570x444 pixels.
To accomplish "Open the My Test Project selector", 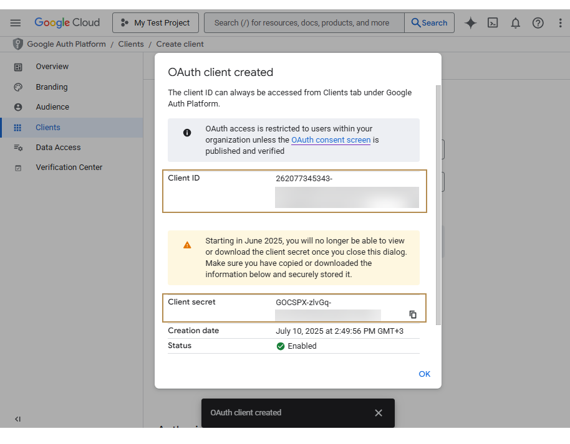I will [x=155, y=23].
